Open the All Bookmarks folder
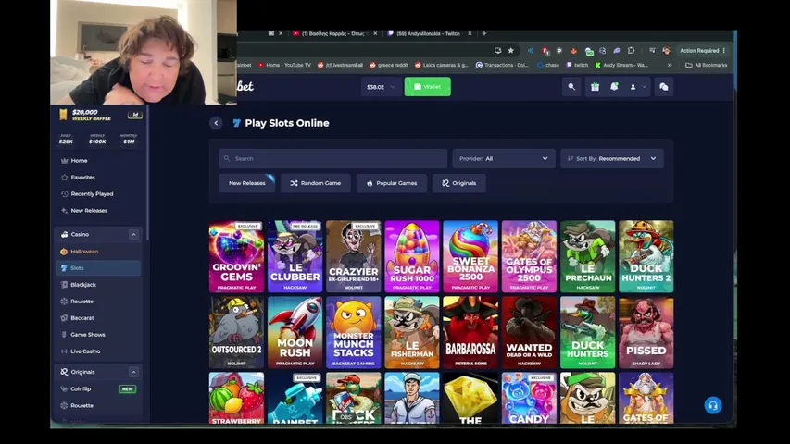Viewport: 790px width, 444px height. [x=707, y=65]
